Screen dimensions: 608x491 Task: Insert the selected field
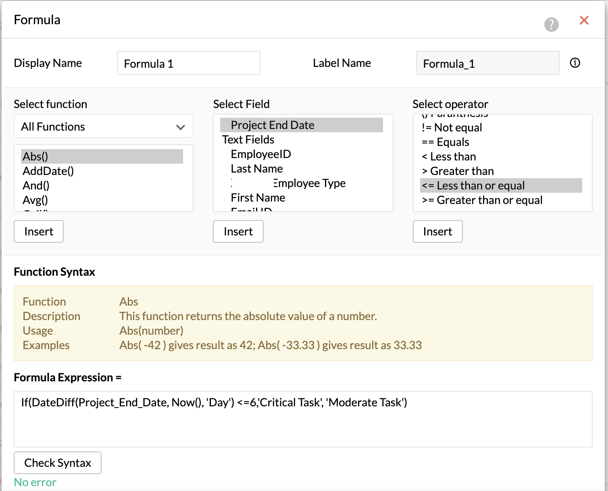pyautogui.click(x=238, y=231)
